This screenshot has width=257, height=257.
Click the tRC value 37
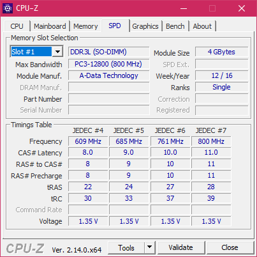pos(170,198)
